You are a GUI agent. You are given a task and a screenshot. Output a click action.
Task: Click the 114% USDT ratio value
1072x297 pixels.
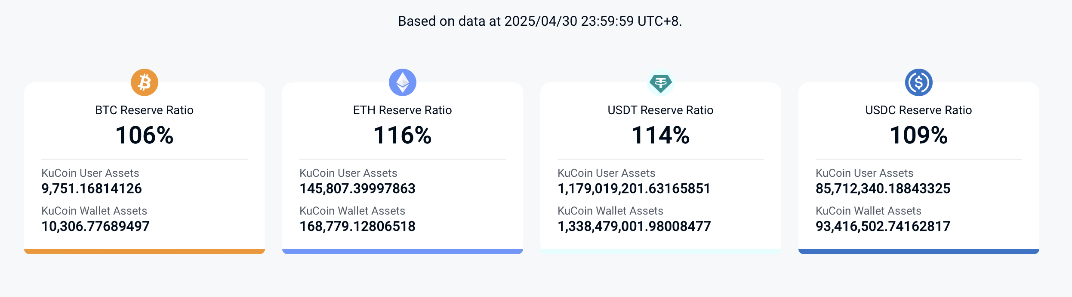[661, 135]
